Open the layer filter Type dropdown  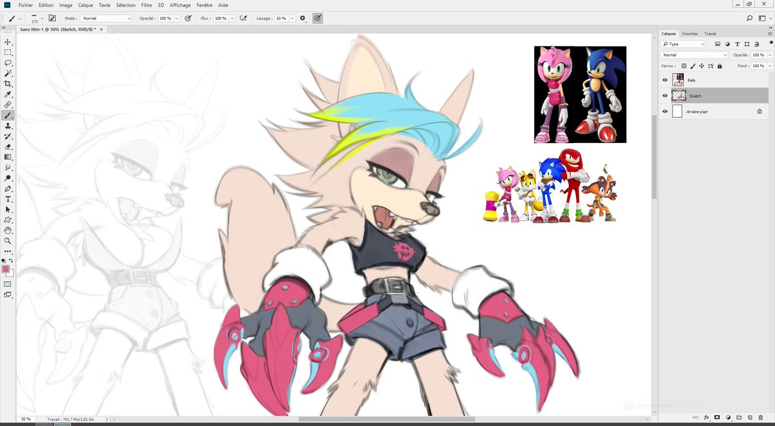point(683,44)
